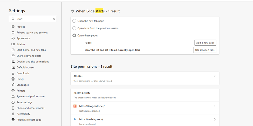
Task: Open the https://cn.bing.com/ permission entry
Action: click(145, 121)
